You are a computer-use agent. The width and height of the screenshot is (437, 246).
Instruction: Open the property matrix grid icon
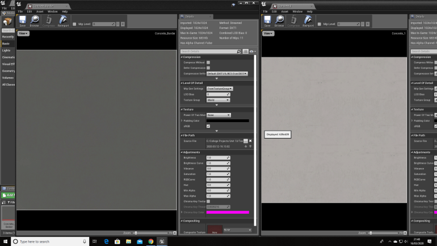(x=245, y=51)
